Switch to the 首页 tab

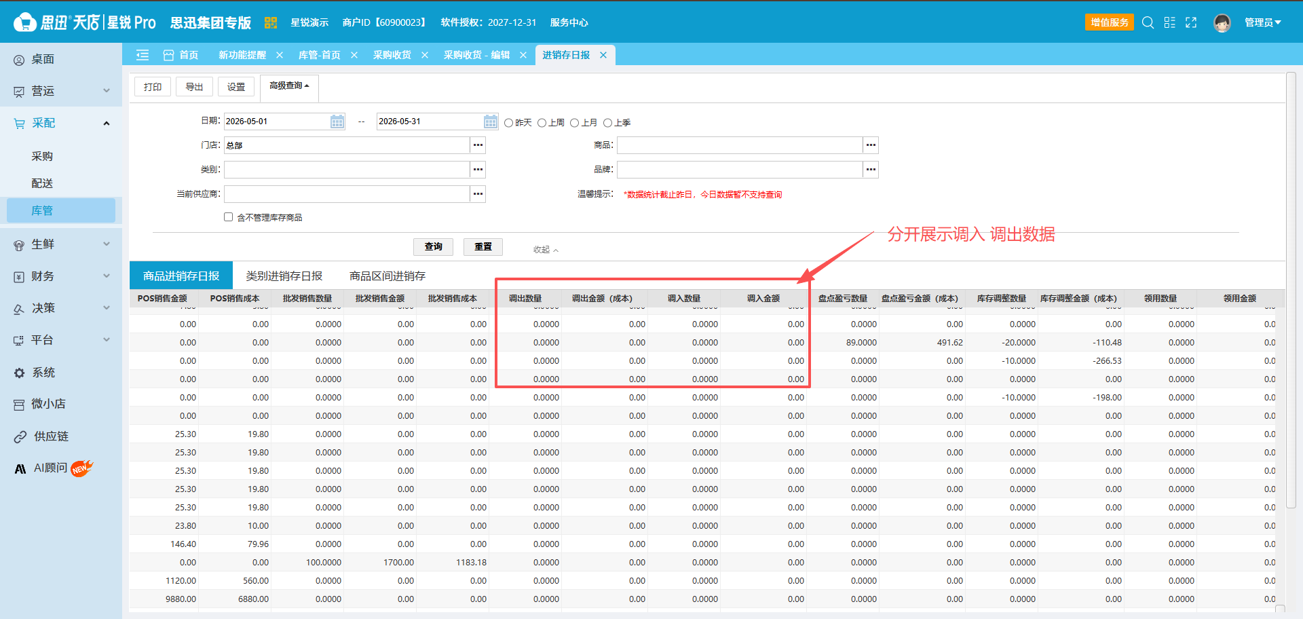coord(181,55)
